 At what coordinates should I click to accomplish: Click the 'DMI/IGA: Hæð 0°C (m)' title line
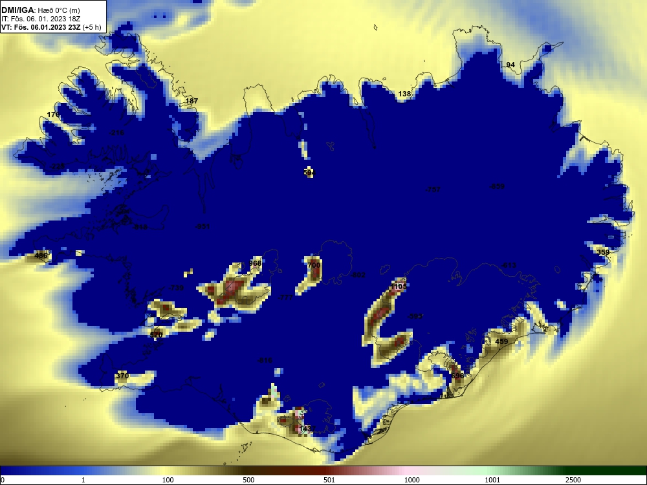tap(41, 10)
